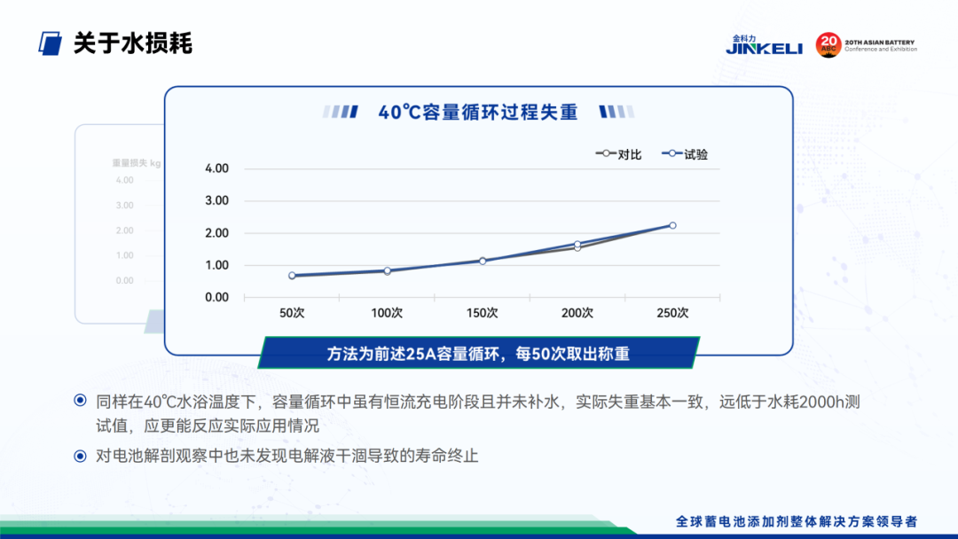
Task: Click the blue parallelogram icon beside the slide title
Action: [x=51, y=43]
